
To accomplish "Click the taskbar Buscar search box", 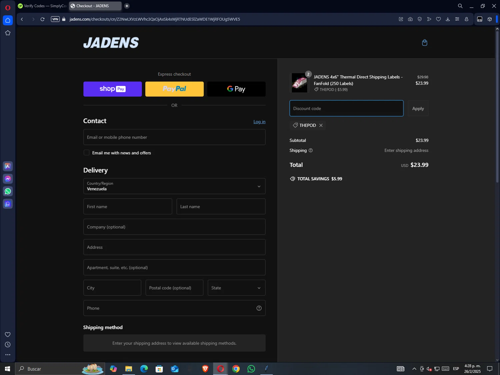I will [60, 369].
